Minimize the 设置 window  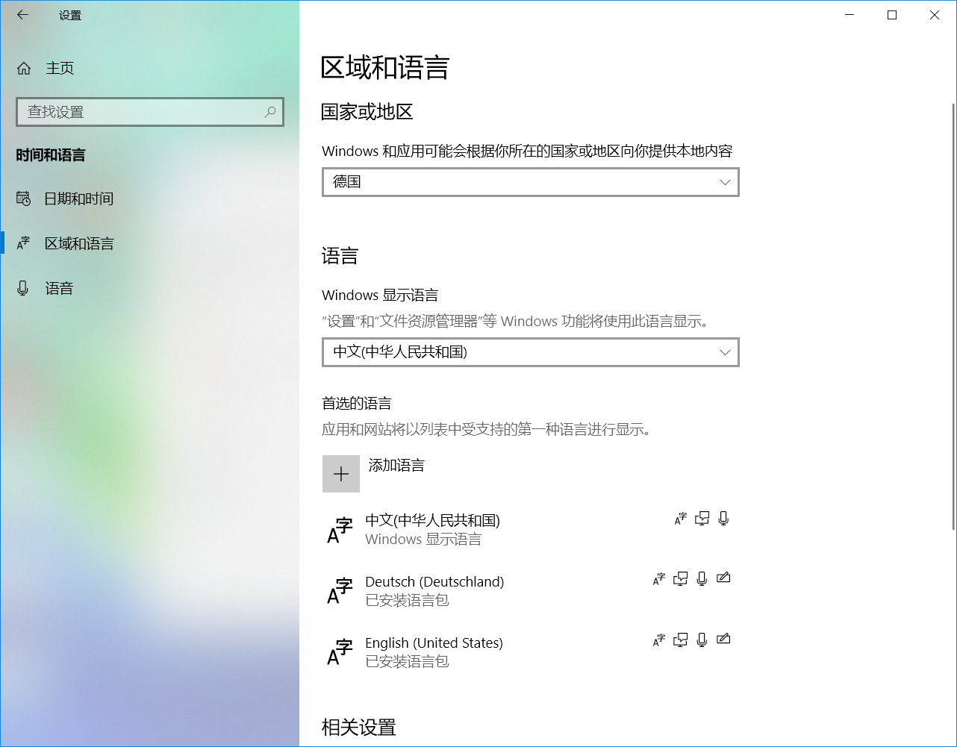click(x=850, y=15)
